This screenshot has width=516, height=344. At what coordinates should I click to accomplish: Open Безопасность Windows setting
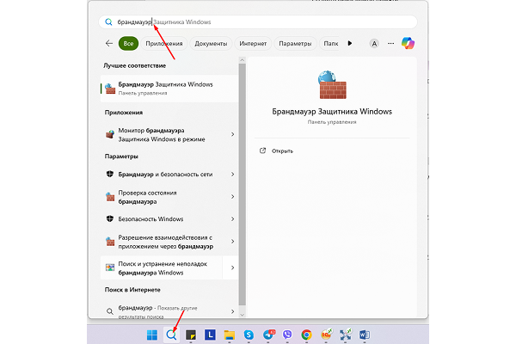[x=169, y=219]
